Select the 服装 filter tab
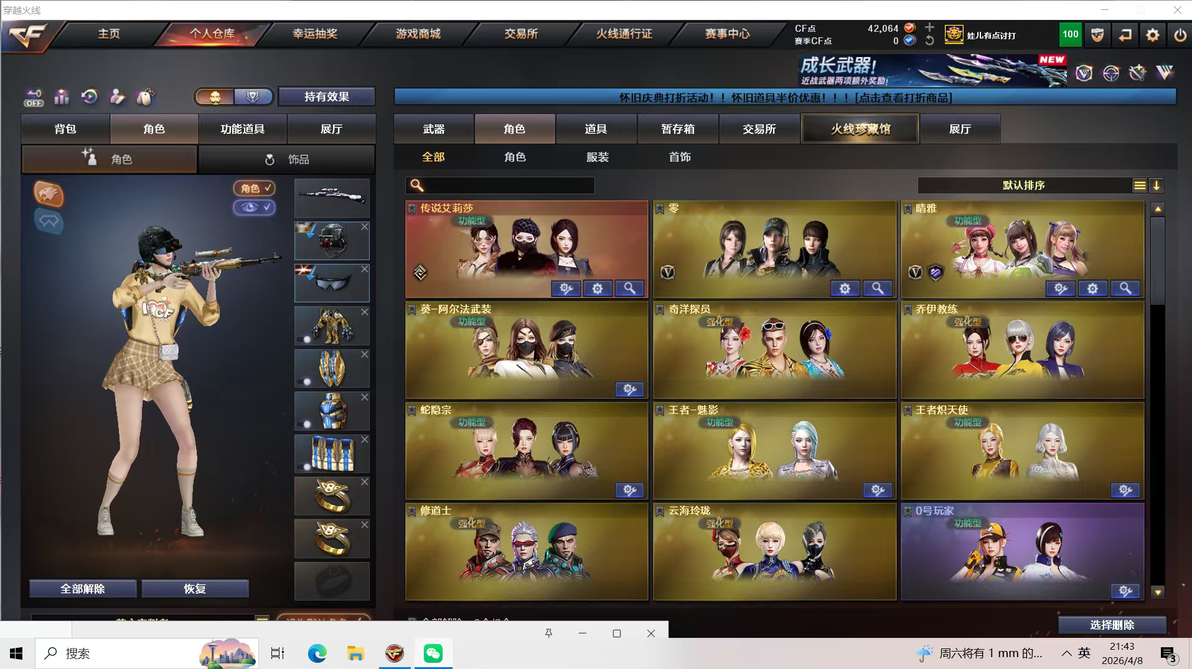 (x=598, y=157)
